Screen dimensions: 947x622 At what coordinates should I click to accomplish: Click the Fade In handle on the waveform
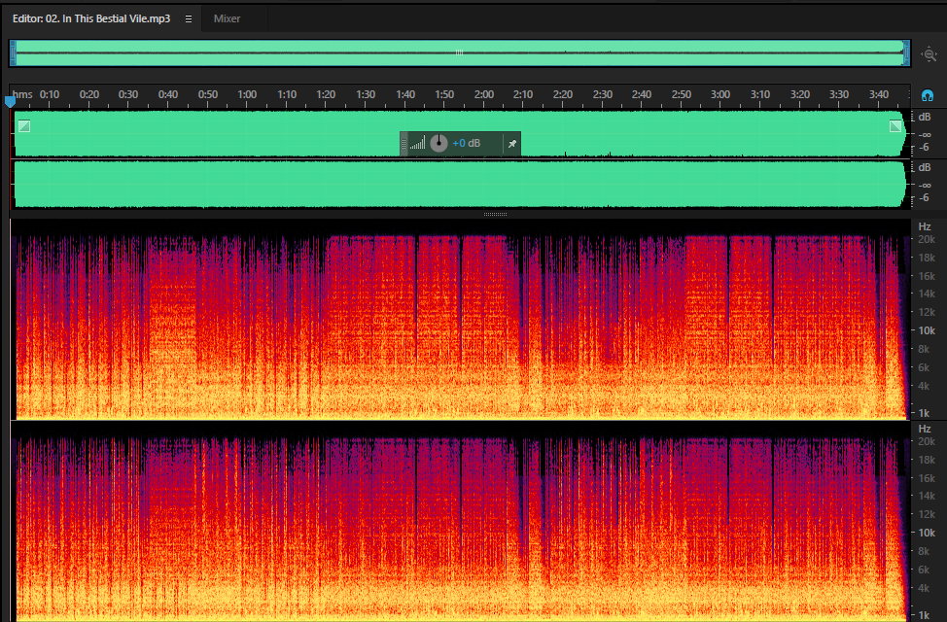tap(24, 125)
